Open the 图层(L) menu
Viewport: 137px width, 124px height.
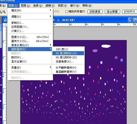click(26, 6)
